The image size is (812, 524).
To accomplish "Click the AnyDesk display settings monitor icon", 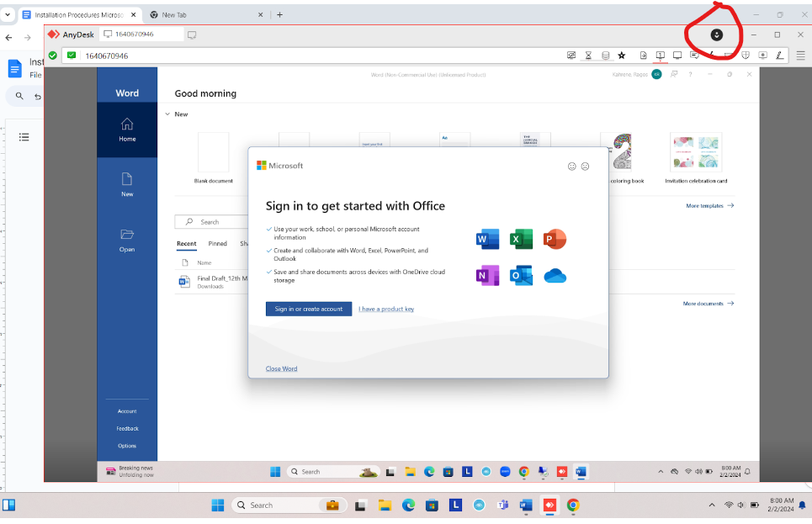I will click(x=677, y=56).
